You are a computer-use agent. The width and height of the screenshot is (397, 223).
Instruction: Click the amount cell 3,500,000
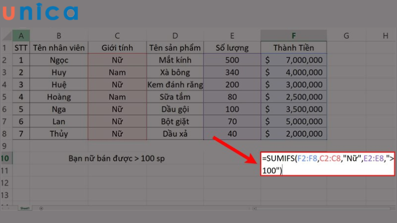click(294, 109)
